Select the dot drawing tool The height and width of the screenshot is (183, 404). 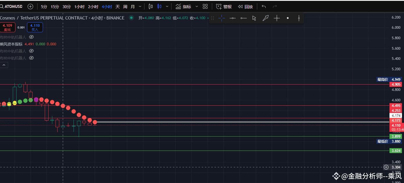(287, 18)
